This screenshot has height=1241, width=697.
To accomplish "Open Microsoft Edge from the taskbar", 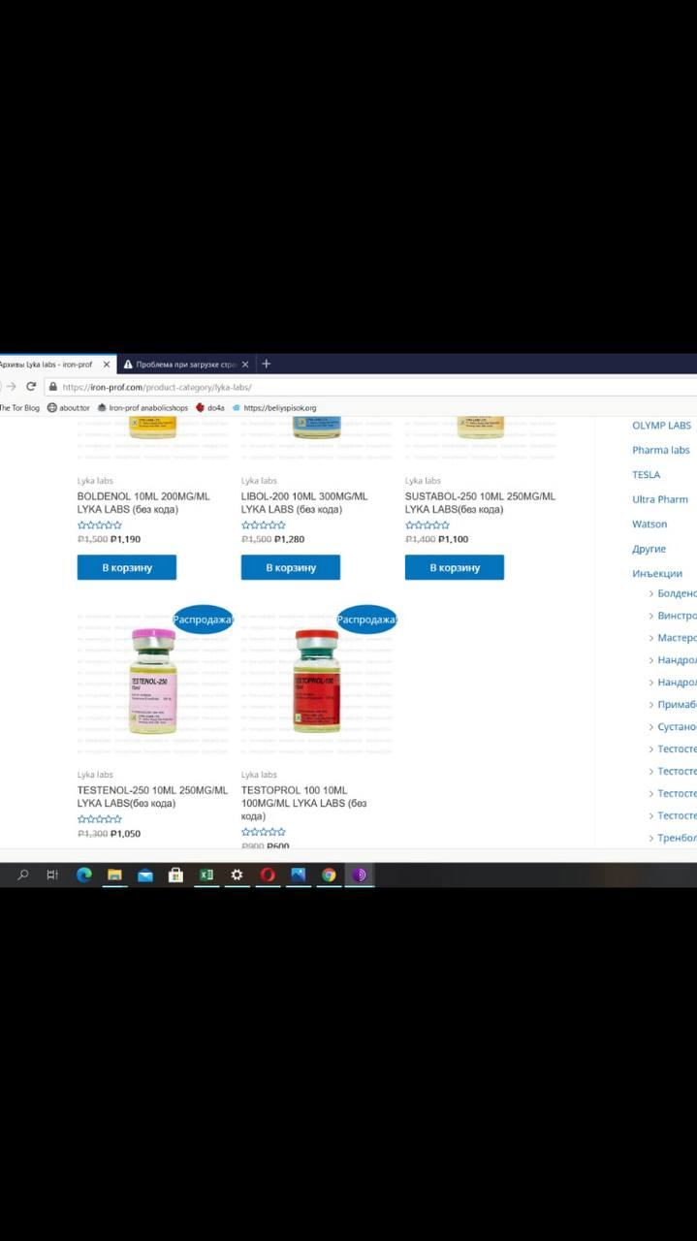I will point(84,875).
